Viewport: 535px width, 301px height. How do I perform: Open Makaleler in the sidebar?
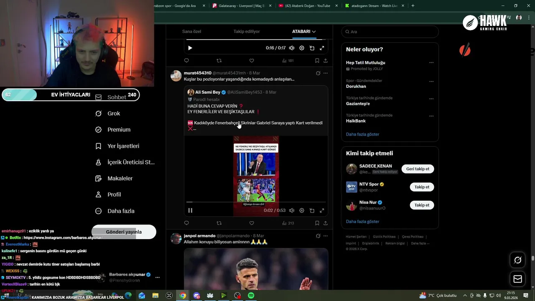(x=114, y=178)
